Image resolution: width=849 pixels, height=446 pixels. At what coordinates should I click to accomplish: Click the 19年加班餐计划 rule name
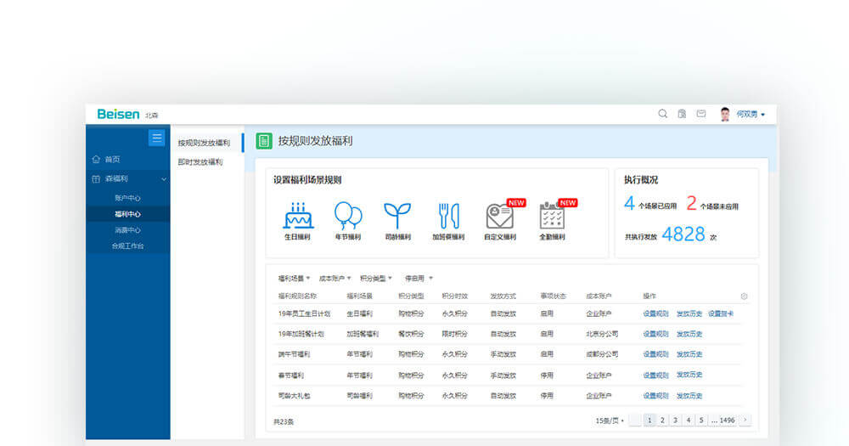point(301,335)
